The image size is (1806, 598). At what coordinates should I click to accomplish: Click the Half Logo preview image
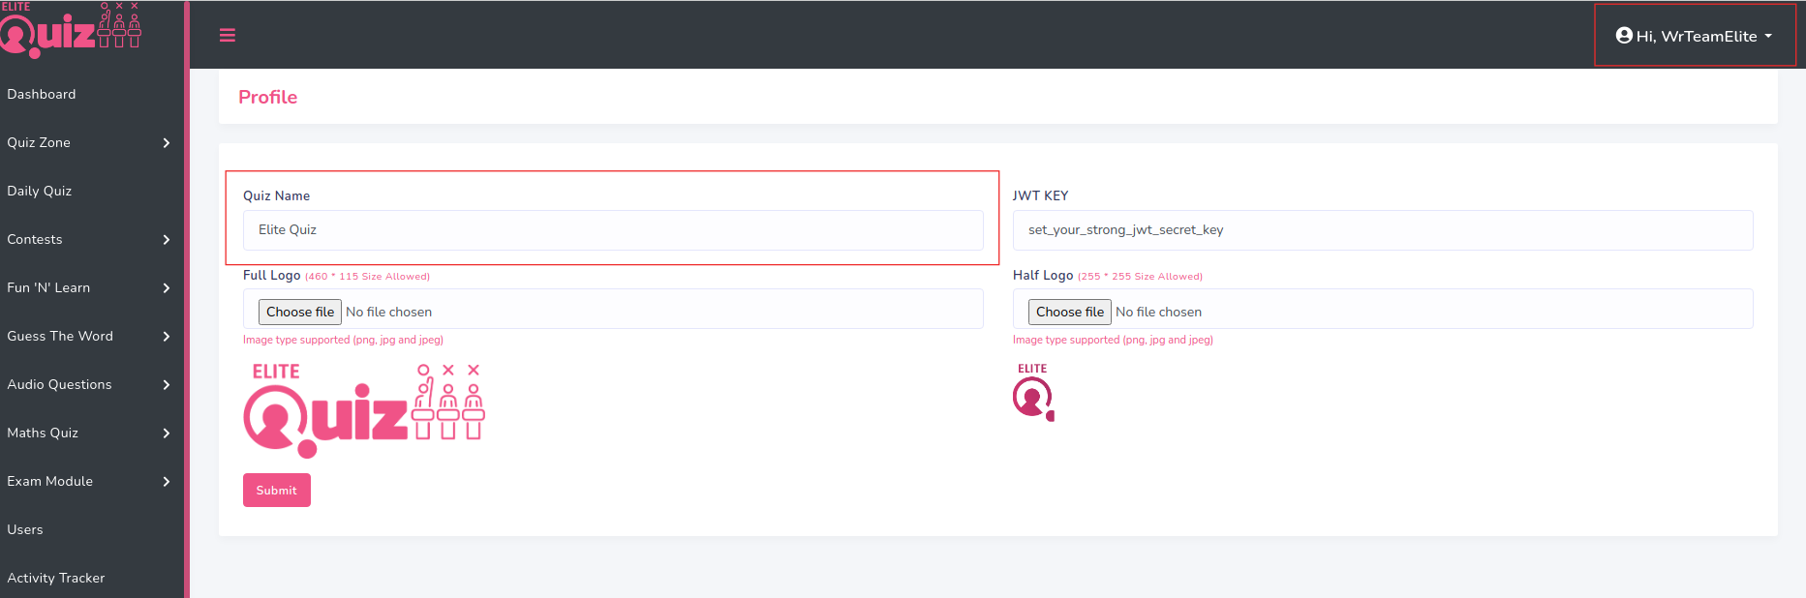1033,393
